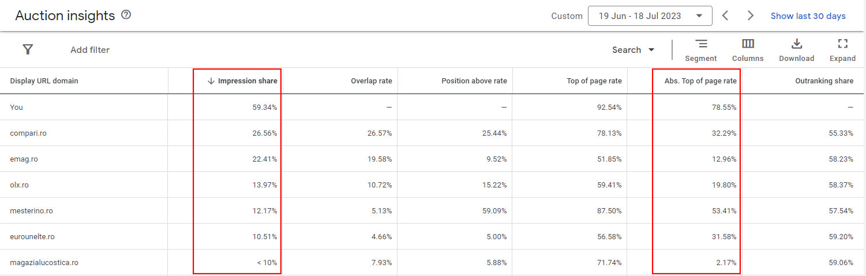
Task: Sort by Display URL domain header
Action: (x=44, y=81)
